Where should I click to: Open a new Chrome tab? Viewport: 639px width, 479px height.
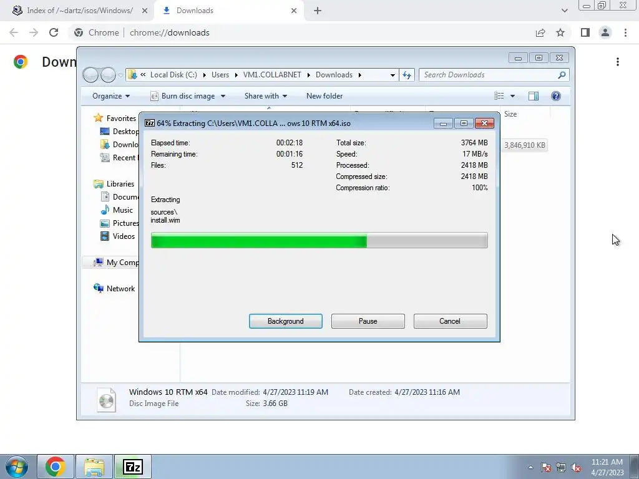[x=318, y=11]
